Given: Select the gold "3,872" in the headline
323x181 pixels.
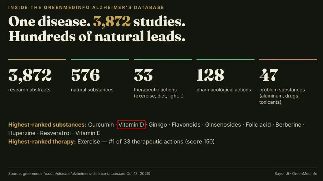Looking at the screenshot, I should click(x=112, y=21).
